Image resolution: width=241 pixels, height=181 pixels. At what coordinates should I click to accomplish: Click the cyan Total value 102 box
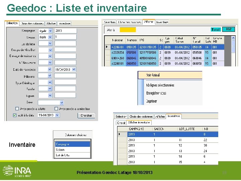point(229,29)
